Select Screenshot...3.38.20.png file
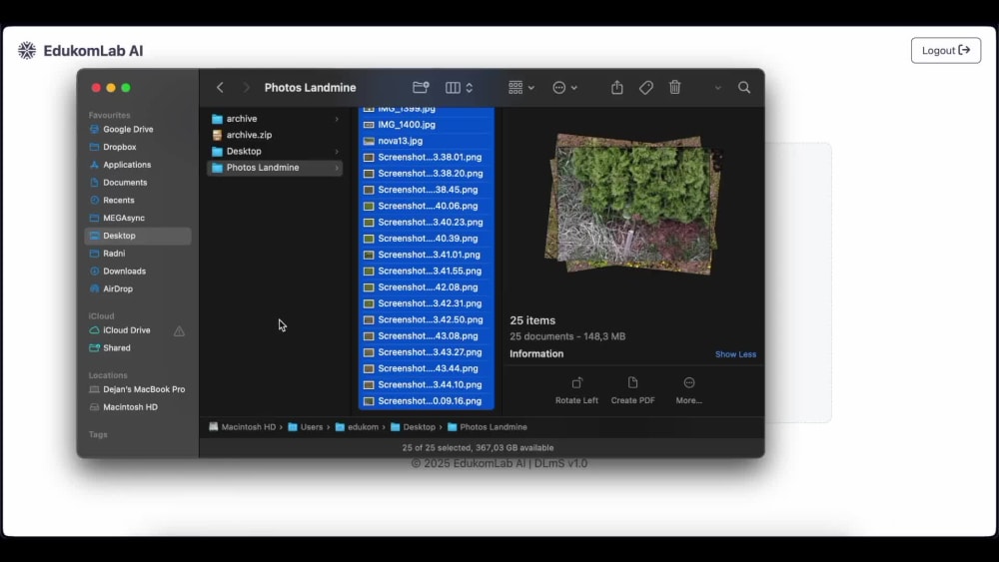This screenshot has width=999, height=562. click(427, 174)
